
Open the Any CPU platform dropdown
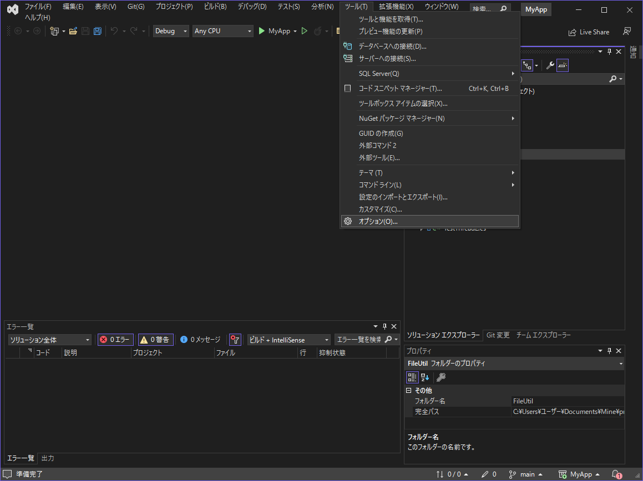tap(222, 30)
